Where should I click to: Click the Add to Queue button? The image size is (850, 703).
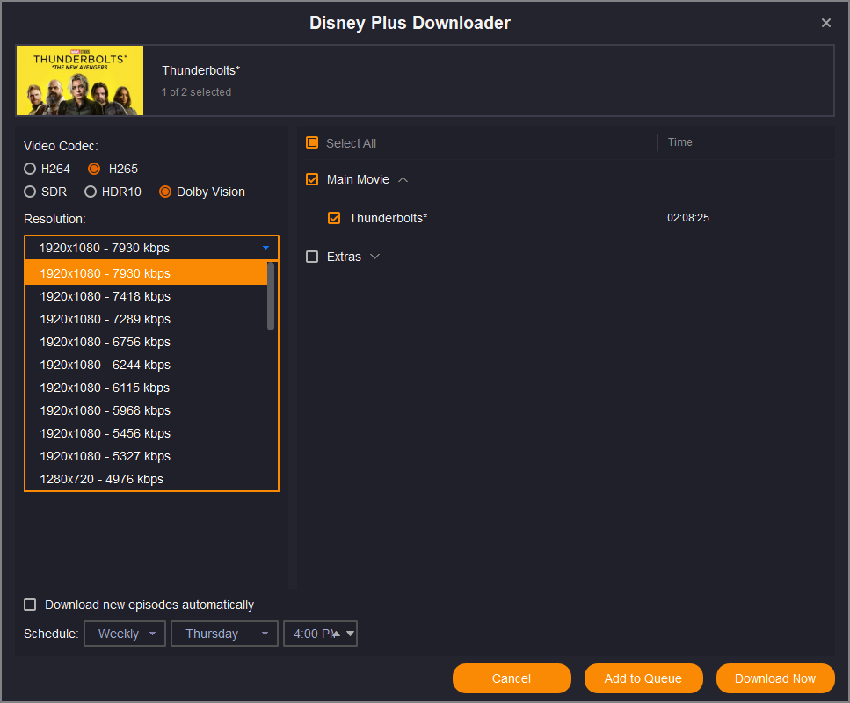pos(643,678)
